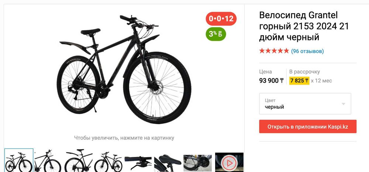Select the fourth full bicycle thumbnail

(108, 162)
